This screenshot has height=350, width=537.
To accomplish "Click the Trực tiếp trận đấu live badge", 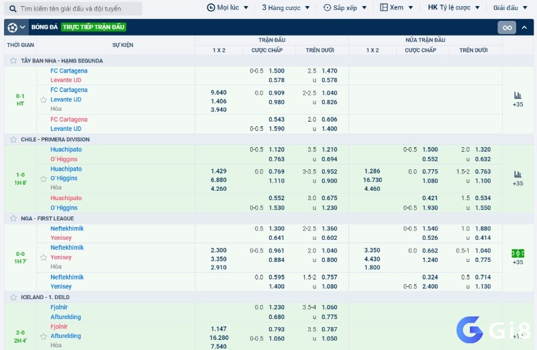I will click(93, 27).
